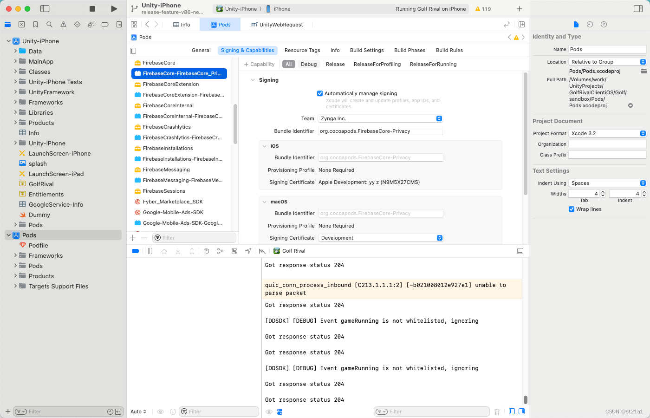Open the Source Control navigator icon
650x418 pixels.
point(21,25)
